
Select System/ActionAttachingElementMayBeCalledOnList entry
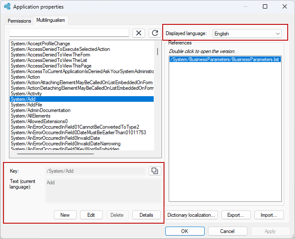tap(82, 83)
